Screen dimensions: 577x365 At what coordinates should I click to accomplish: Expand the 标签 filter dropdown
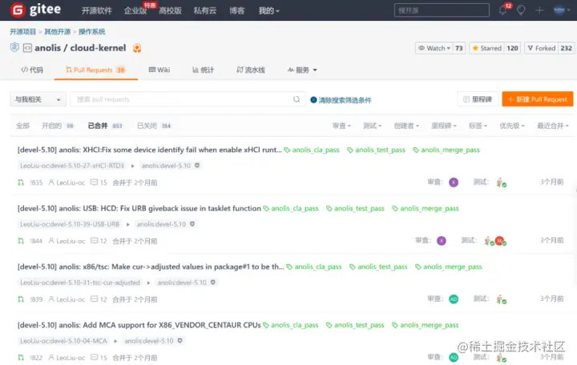[478, 126]
